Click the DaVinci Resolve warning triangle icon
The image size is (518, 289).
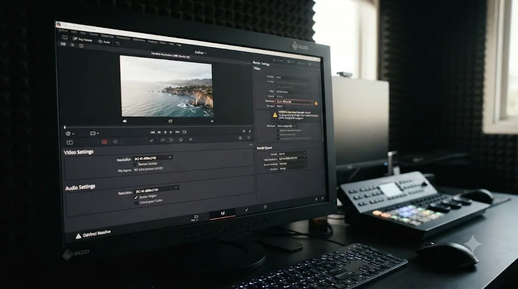pyautogui.click(x=78, y=236)
